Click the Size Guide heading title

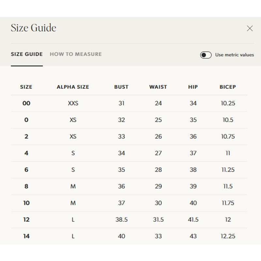34,28
